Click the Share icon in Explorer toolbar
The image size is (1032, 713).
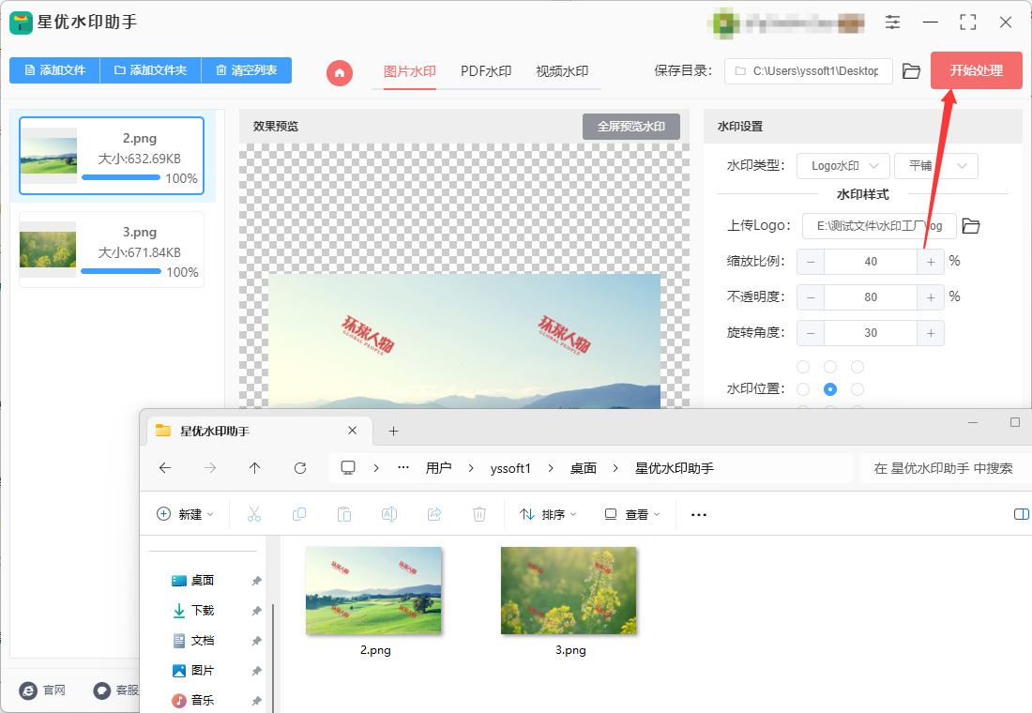click(434, 514)
